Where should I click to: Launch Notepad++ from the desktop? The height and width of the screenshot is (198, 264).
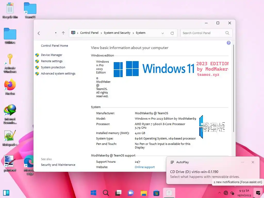click(x=10, y=138)
